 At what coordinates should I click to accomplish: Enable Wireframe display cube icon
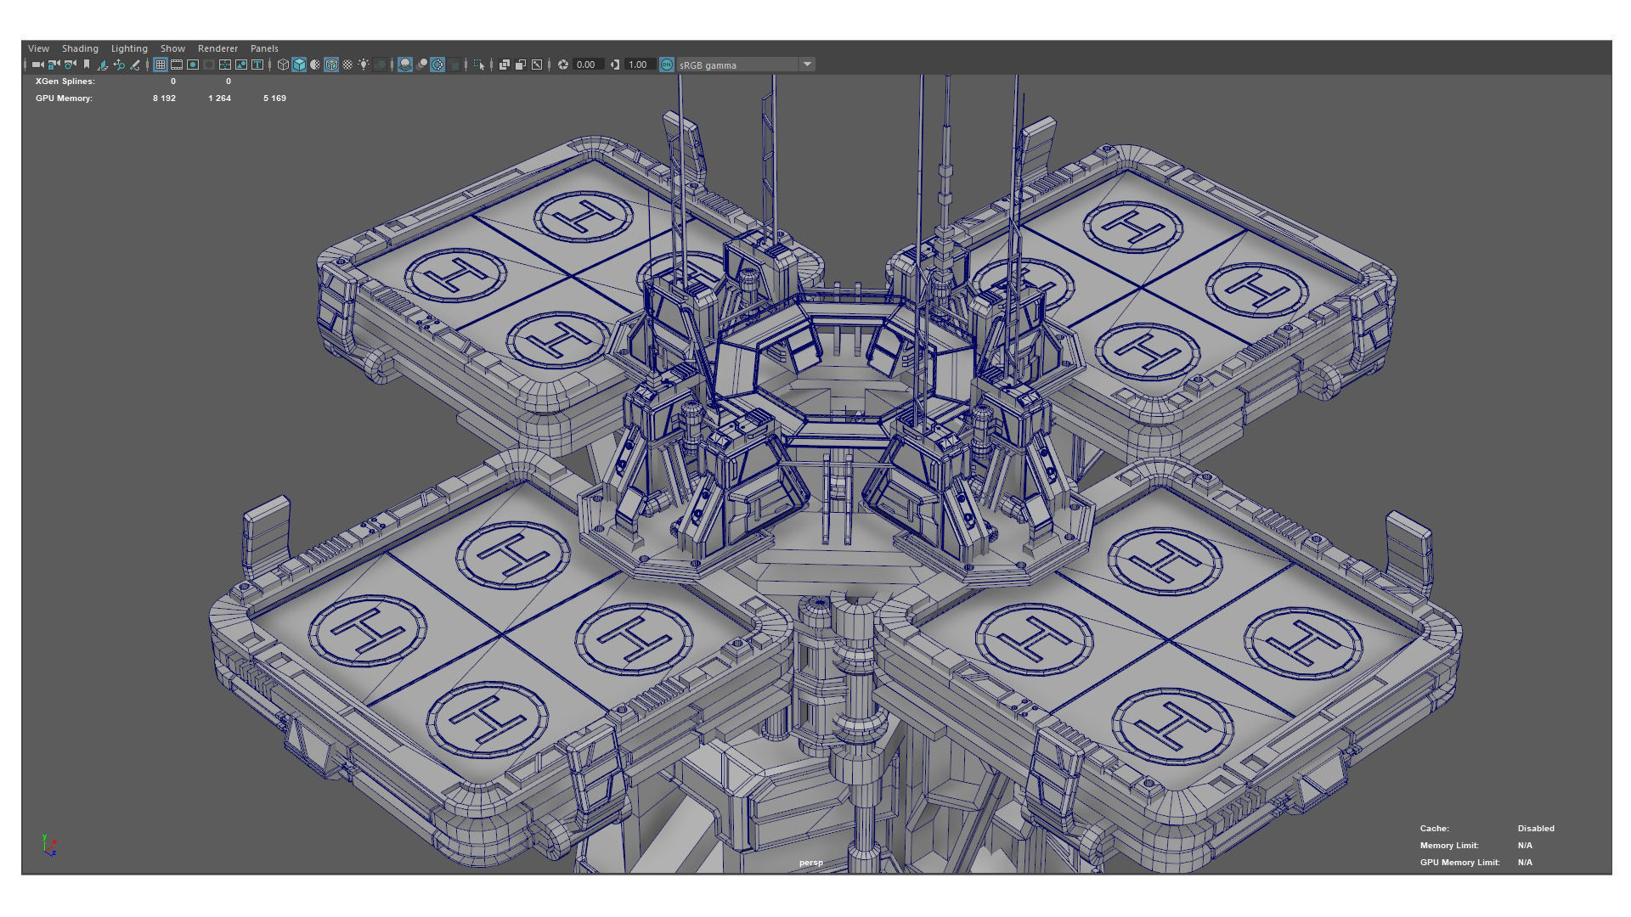click(283, 65)
